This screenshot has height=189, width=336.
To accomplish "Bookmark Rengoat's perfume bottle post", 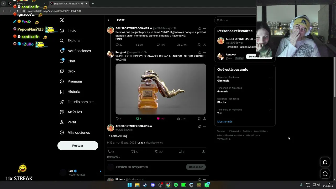I will [x=199, y=118].
